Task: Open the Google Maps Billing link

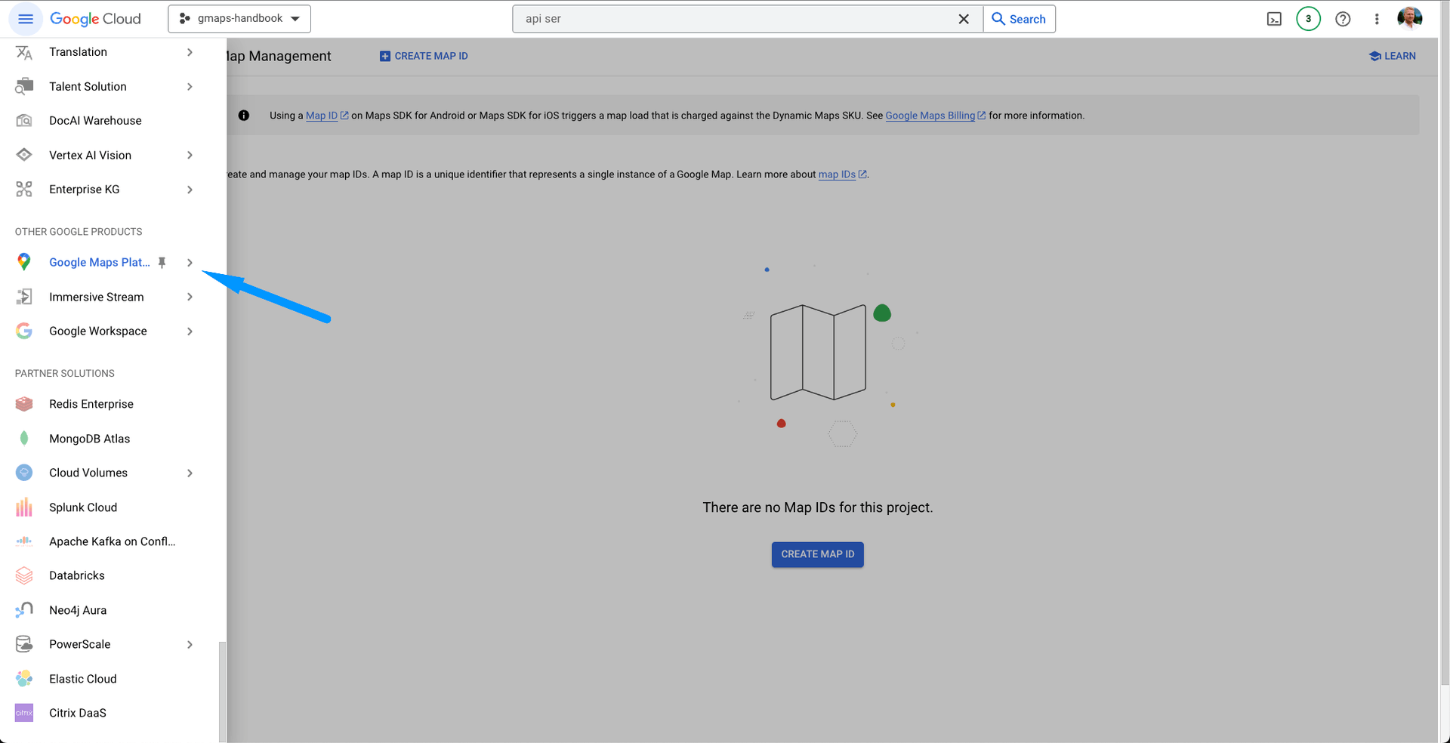Action: point(935,116)
